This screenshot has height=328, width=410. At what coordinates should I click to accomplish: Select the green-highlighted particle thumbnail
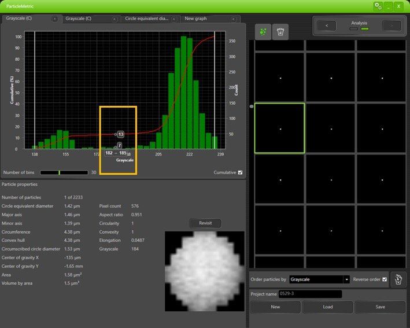coord(279,128)
